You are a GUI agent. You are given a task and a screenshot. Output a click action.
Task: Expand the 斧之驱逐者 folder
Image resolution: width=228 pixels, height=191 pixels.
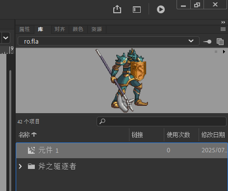(20, 167)
